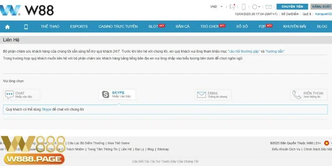Open the ESPORTS menu

79,27
